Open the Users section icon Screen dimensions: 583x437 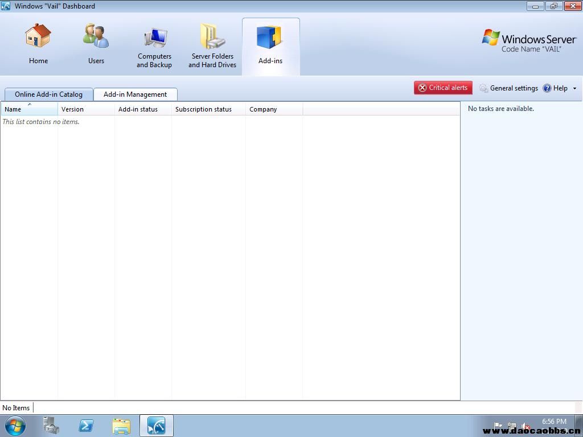[x=96, y=36]
